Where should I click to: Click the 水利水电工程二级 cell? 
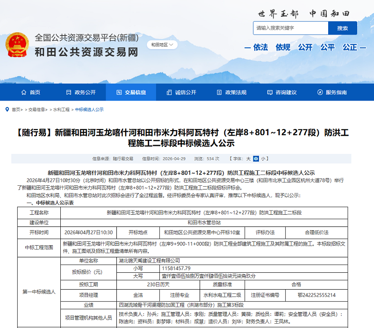223,295
